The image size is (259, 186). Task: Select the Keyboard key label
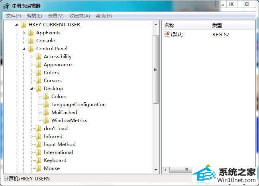pyautogui.click(x=55, y=160)
